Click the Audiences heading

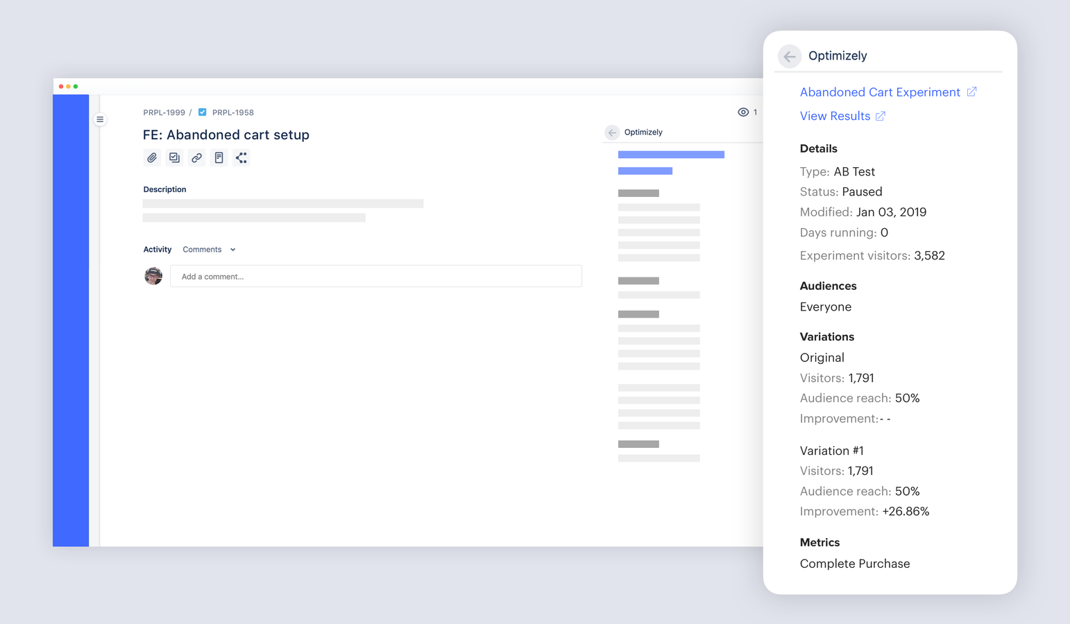pos(828,286)
